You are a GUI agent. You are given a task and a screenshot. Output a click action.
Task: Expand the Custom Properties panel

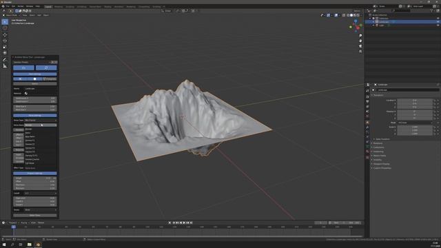(382, 168)
